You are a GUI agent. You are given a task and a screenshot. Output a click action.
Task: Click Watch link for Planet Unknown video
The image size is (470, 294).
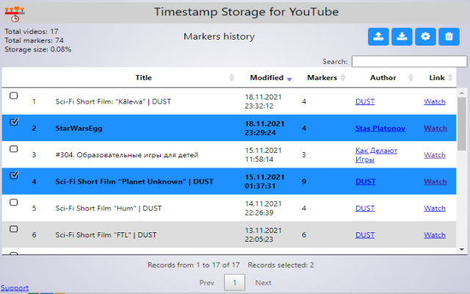click(x=435, y=182)
